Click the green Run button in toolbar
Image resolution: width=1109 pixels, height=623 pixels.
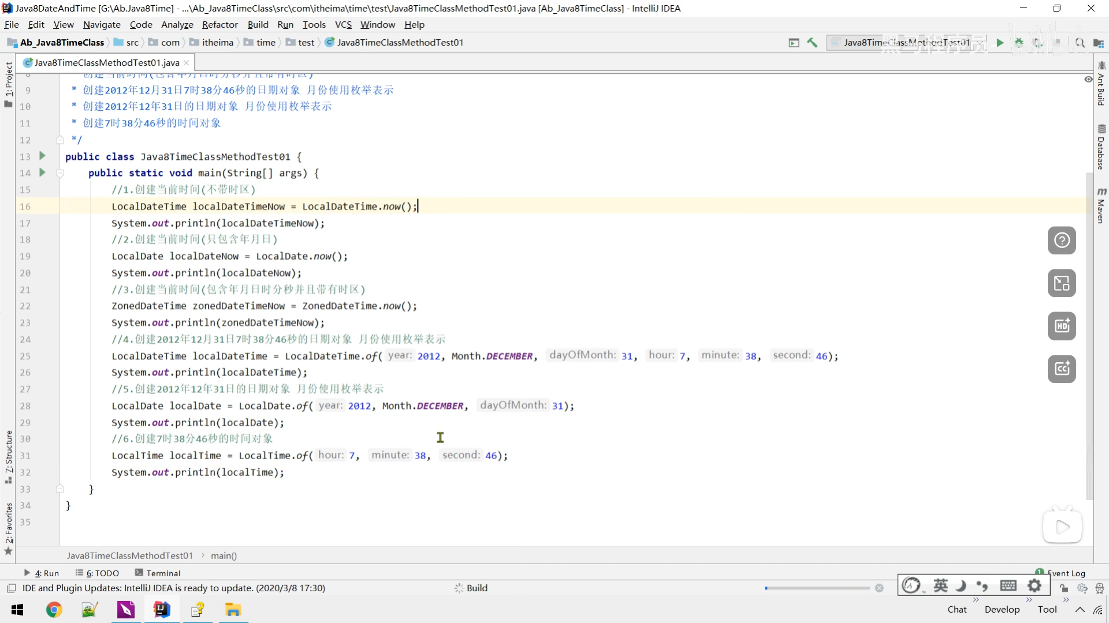tap(1000, 43)
